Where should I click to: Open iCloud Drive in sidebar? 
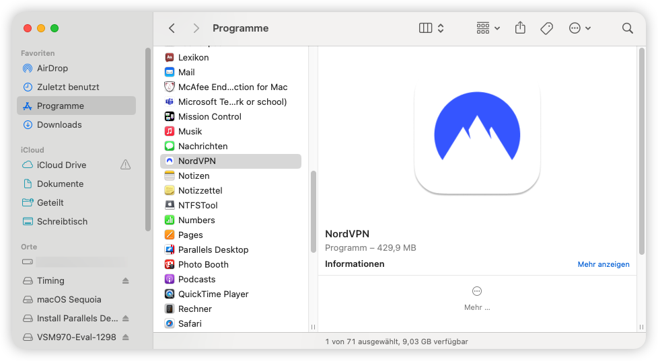point(77,165)
